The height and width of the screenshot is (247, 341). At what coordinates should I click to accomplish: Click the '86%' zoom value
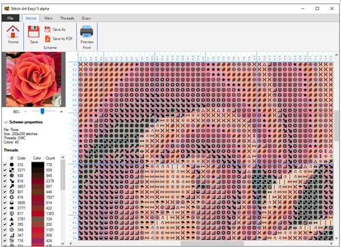16,112
